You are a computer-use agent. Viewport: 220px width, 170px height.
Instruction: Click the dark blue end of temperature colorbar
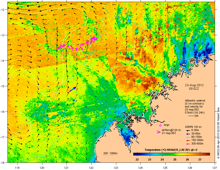coord(135,154)
